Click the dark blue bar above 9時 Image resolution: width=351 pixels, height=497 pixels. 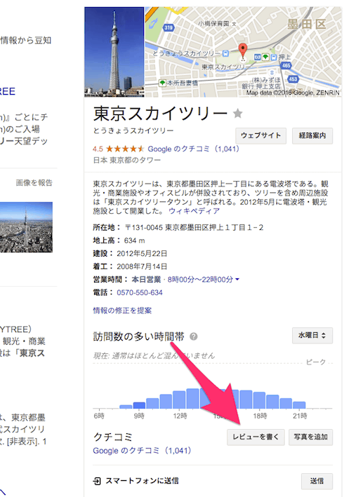click(x=139, y=405)
